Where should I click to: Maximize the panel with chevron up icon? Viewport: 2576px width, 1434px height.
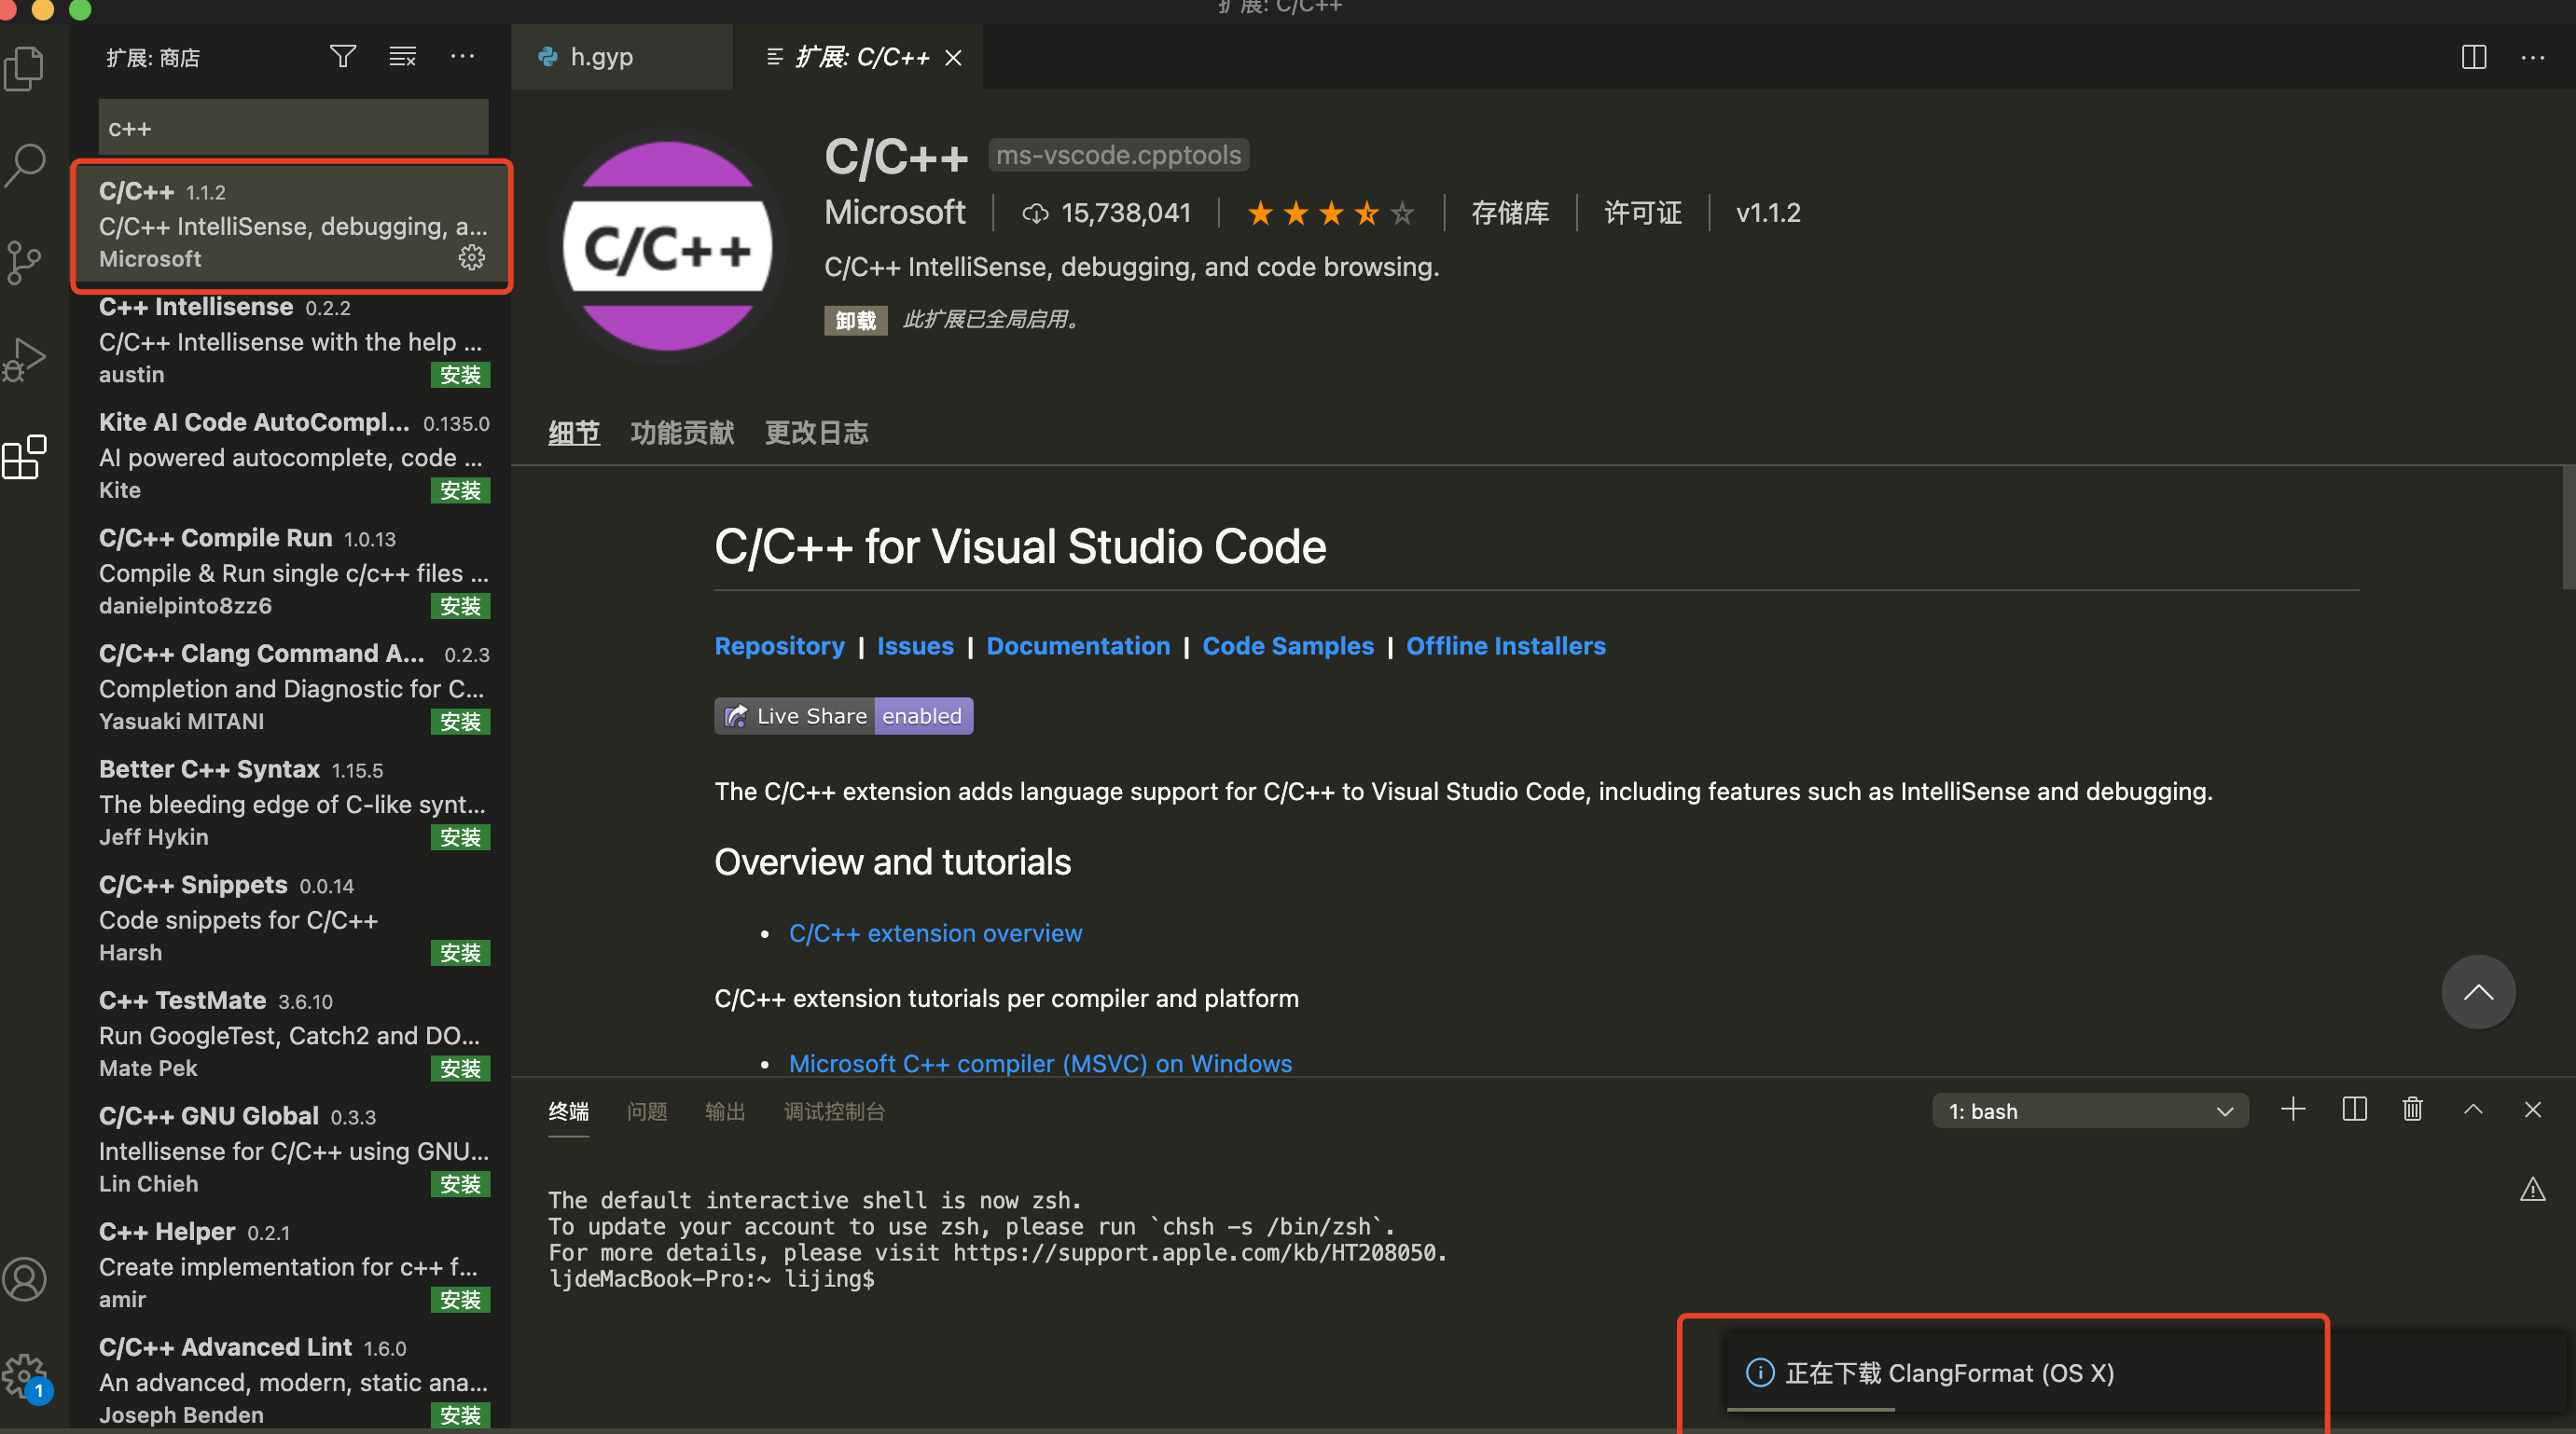2474,1109
